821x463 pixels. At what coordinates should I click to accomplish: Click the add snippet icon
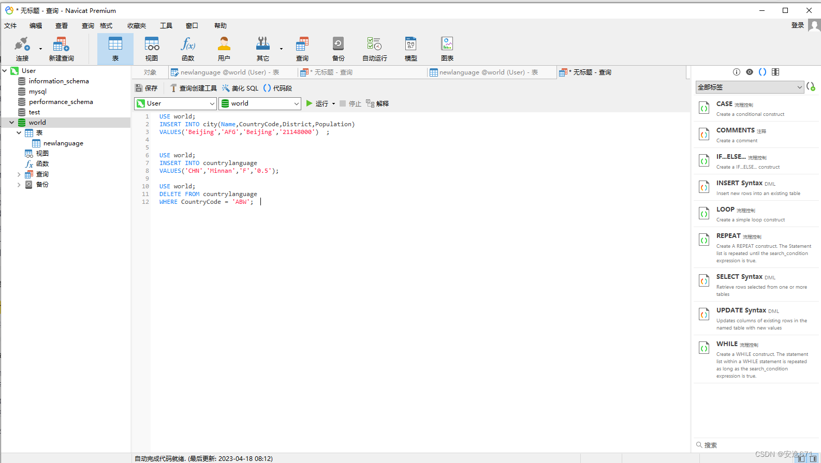(x=811, y=87)
